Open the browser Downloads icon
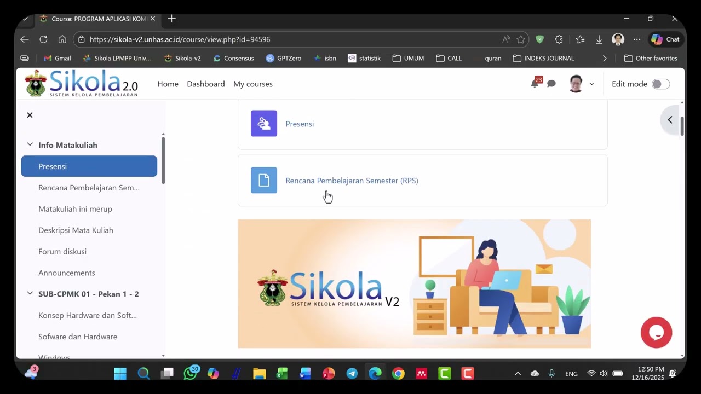This screenshot has width=701, height=394. (599, 39)
